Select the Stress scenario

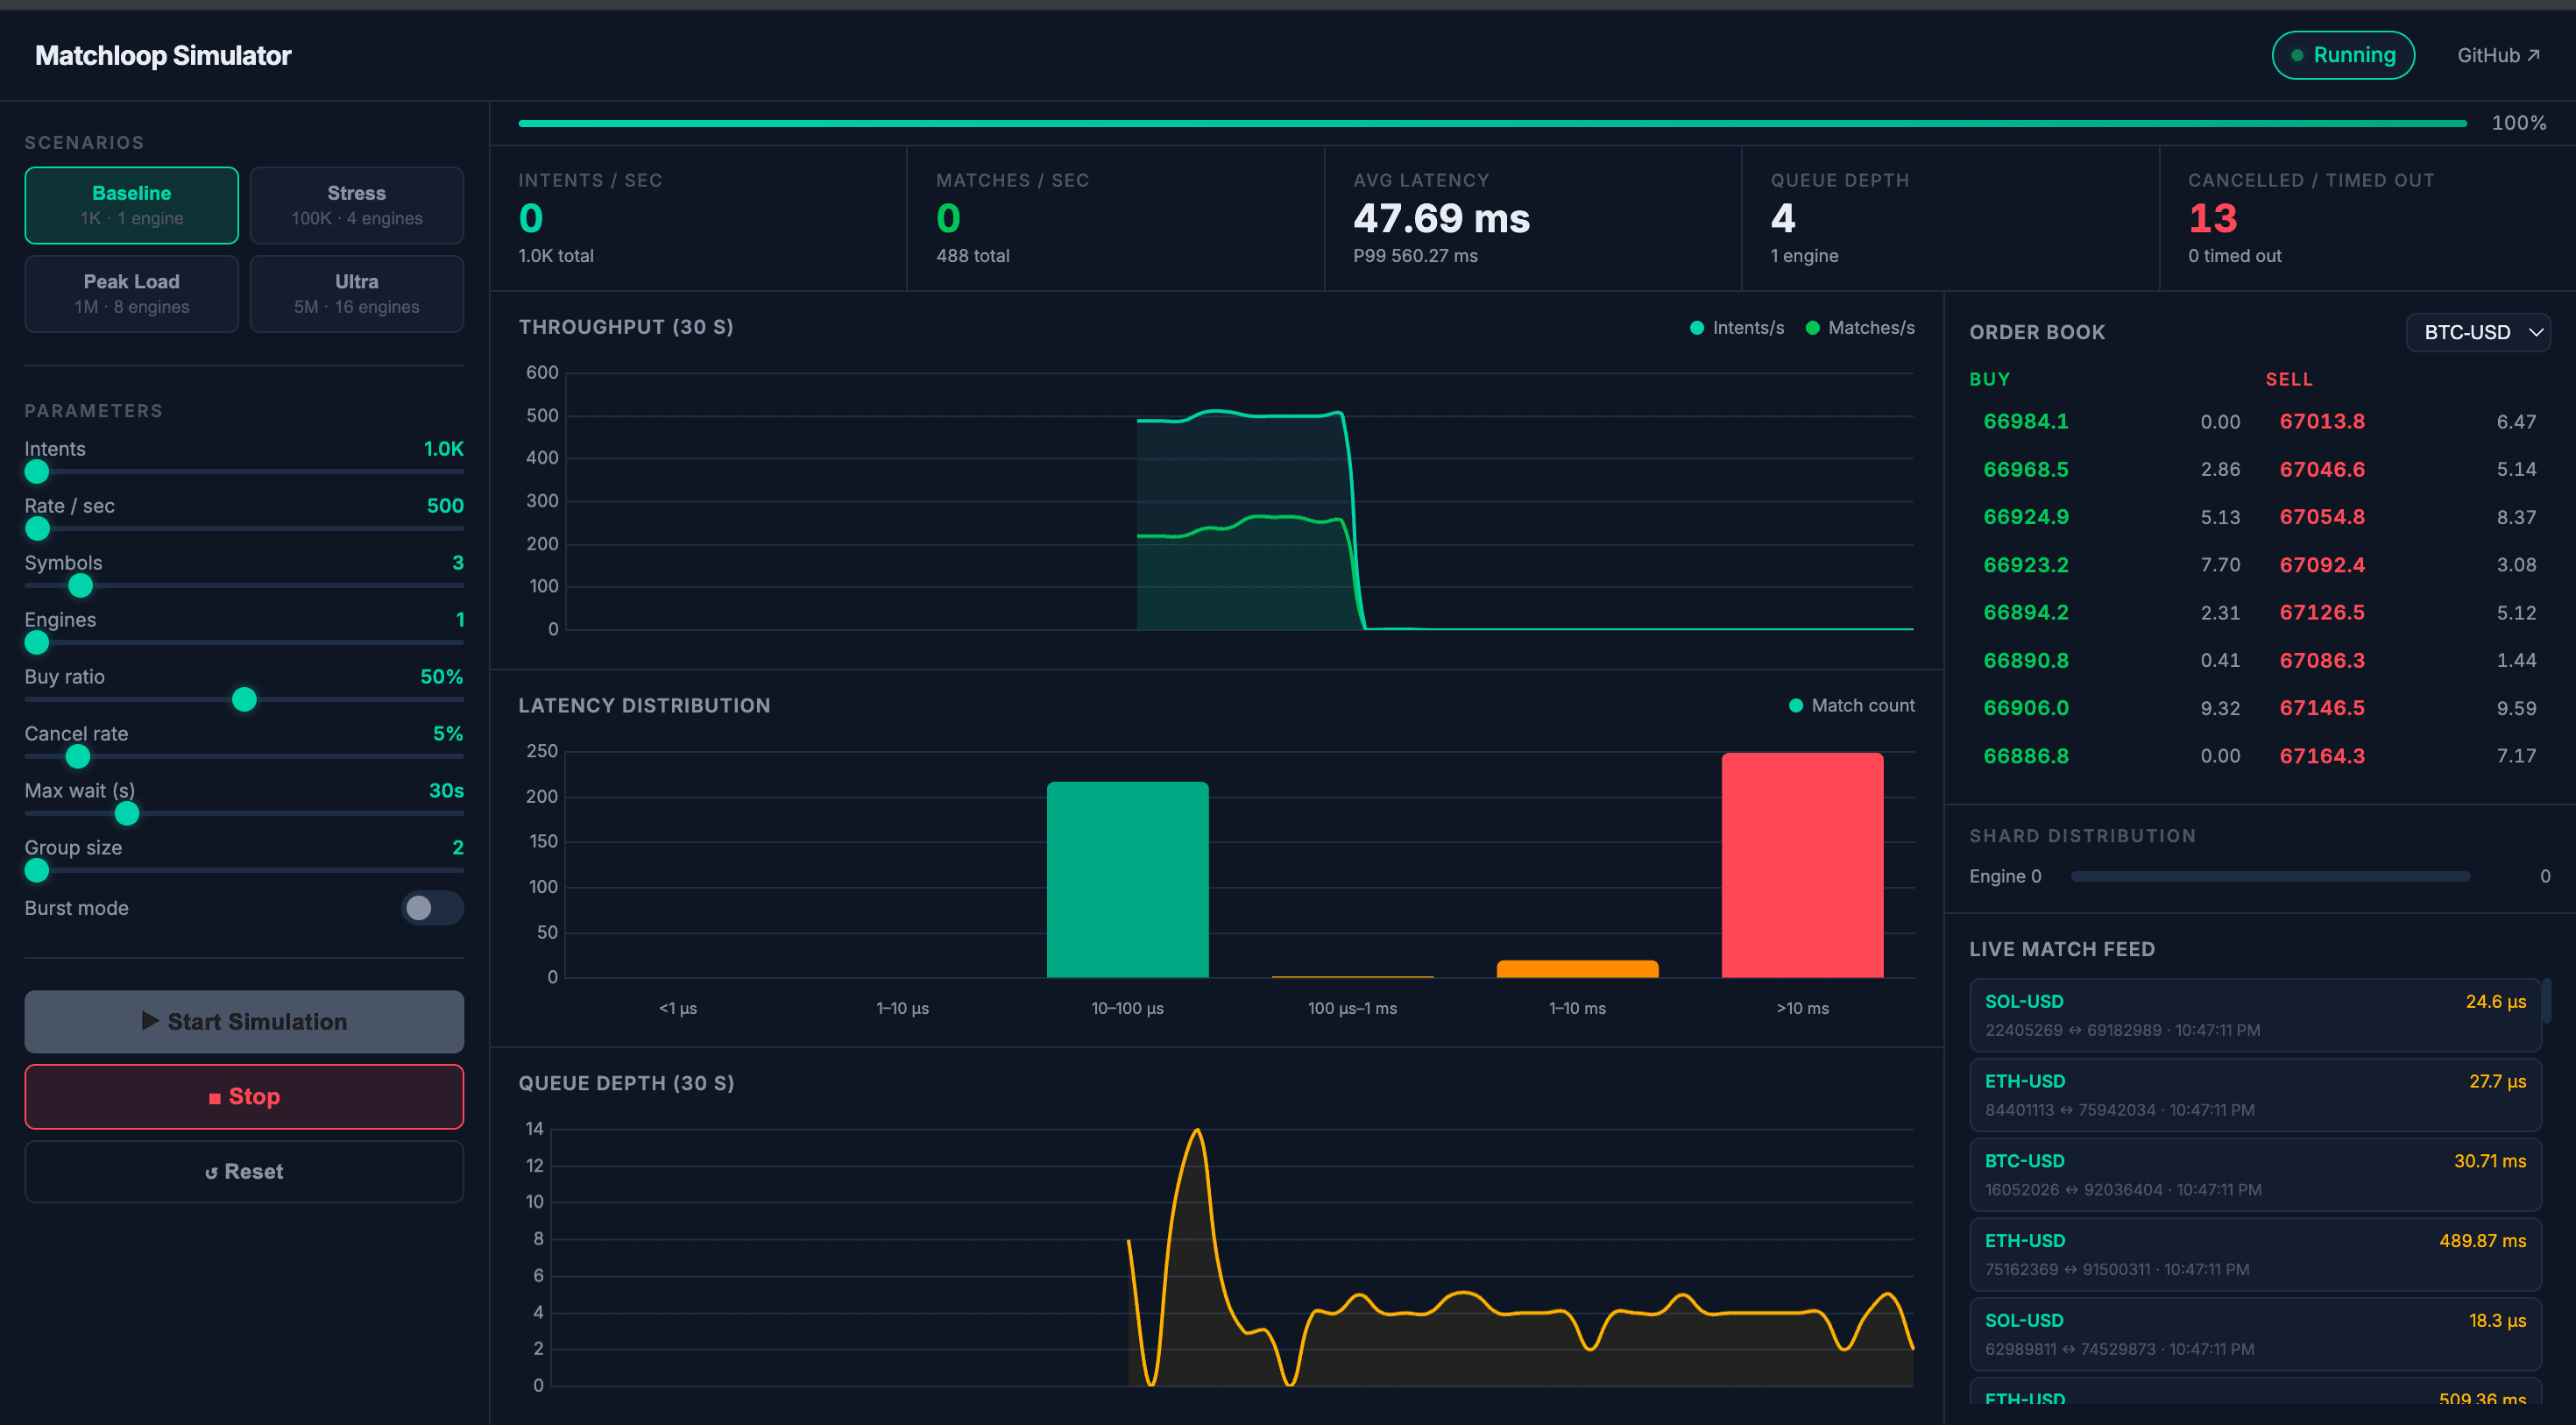pyautogui.click(x=356, y=205)
